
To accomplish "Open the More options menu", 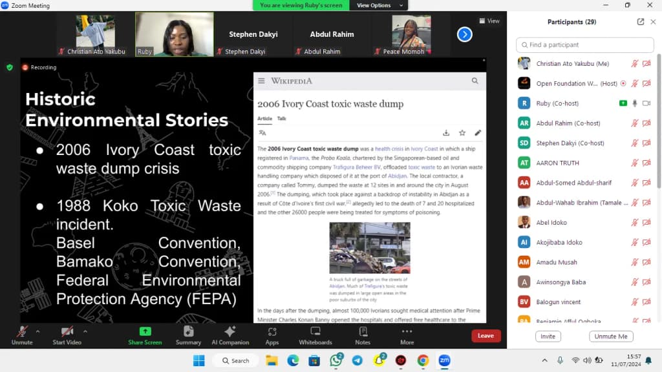I will pos(407,336).
